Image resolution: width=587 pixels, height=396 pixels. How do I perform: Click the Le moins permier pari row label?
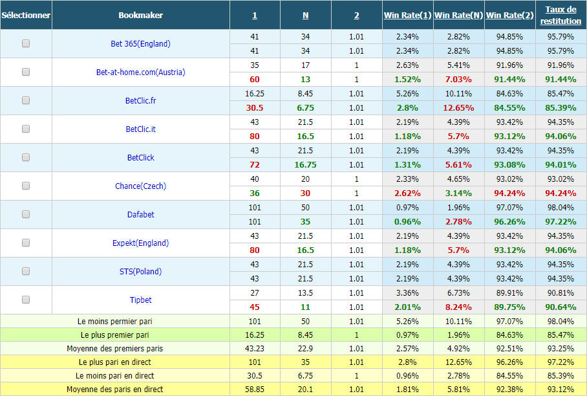[x=115, y=322]
